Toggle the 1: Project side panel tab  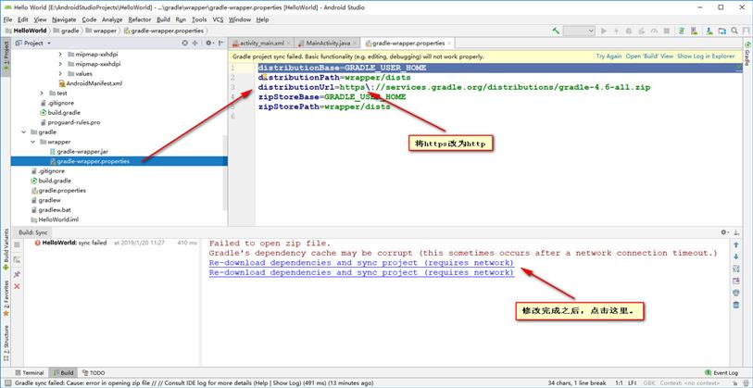(6, 57)
